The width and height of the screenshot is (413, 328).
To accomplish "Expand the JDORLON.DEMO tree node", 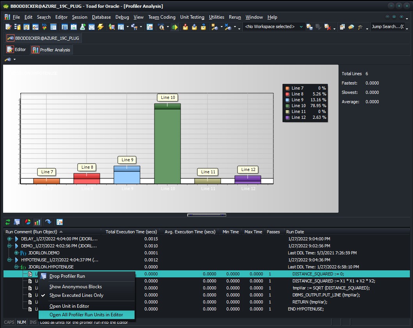I will (16, 253).
